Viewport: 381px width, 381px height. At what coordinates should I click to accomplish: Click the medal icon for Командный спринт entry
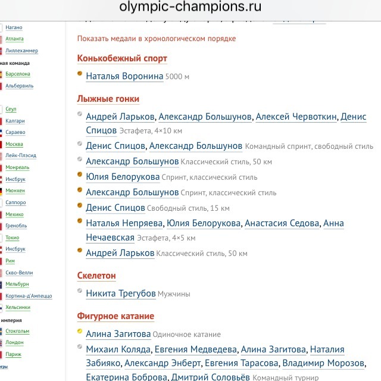click(80, 144)
